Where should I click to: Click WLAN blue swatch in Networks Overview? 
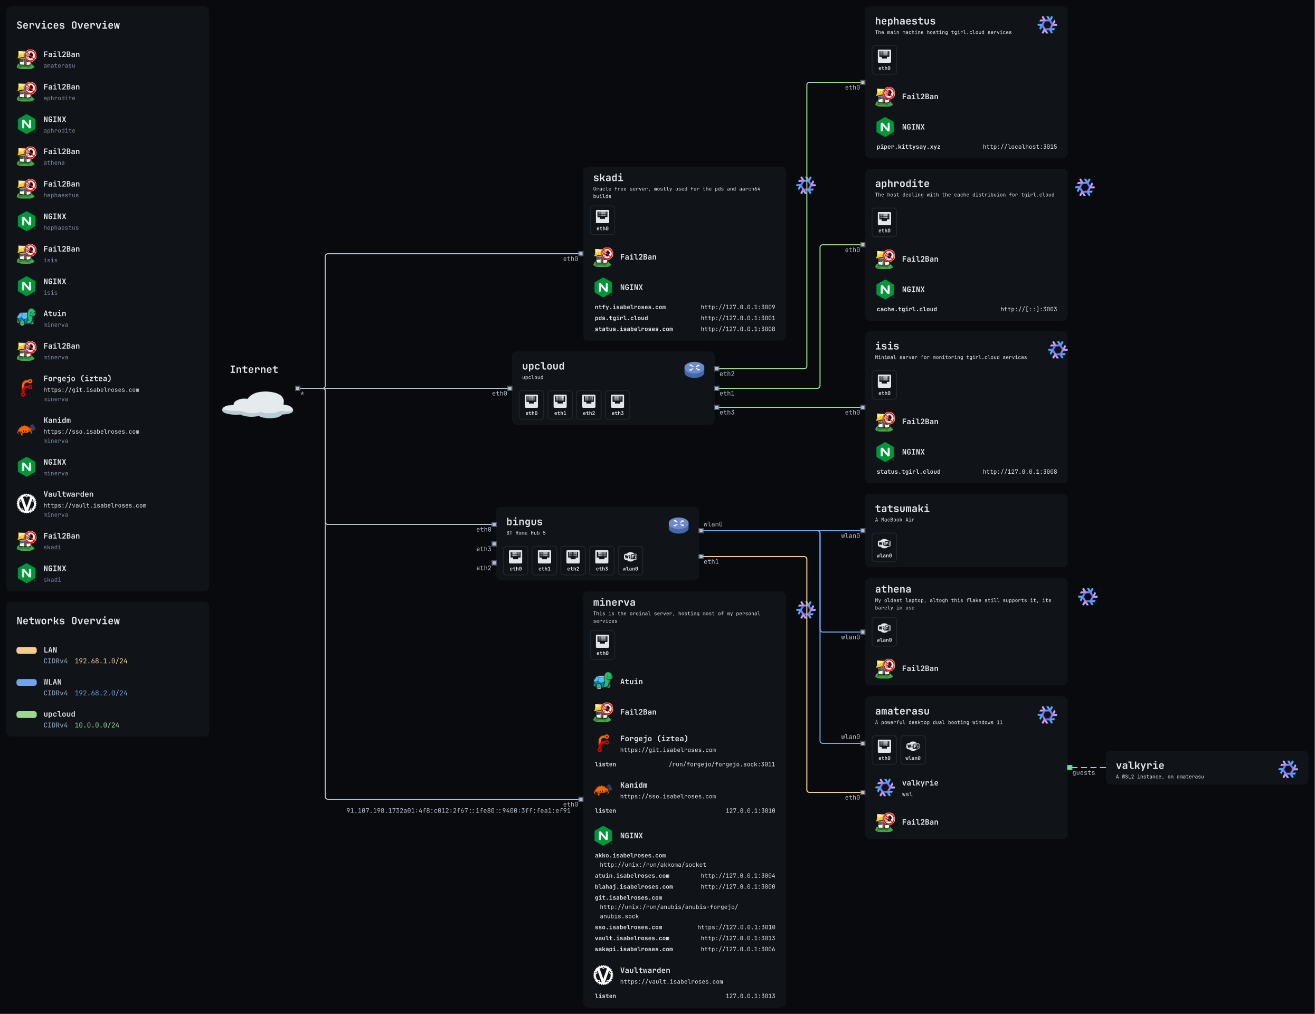(x=26, y=682)
